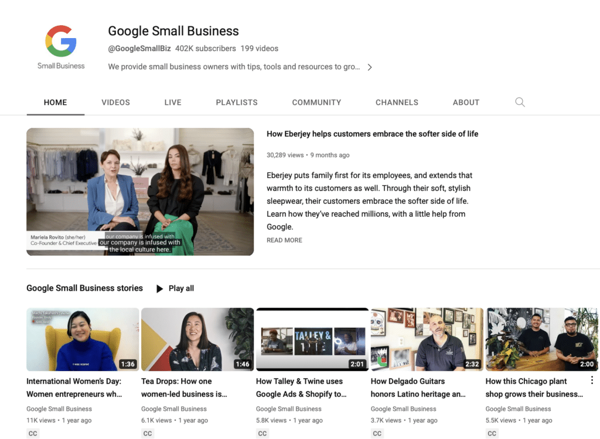Click CC badge under Tea Drops video
Viewport: 600px width, 439px height.
(148, 433)
